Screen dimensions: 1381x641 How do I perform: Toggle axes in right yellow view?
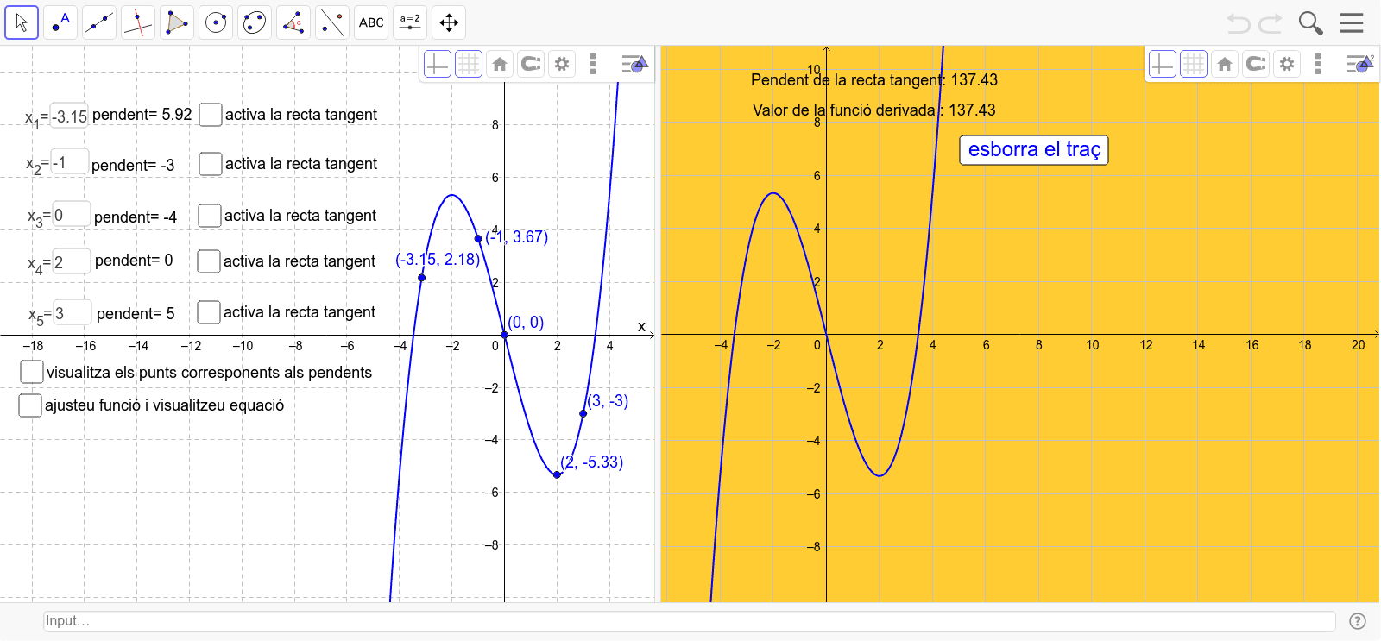[x=1163, y=64]
